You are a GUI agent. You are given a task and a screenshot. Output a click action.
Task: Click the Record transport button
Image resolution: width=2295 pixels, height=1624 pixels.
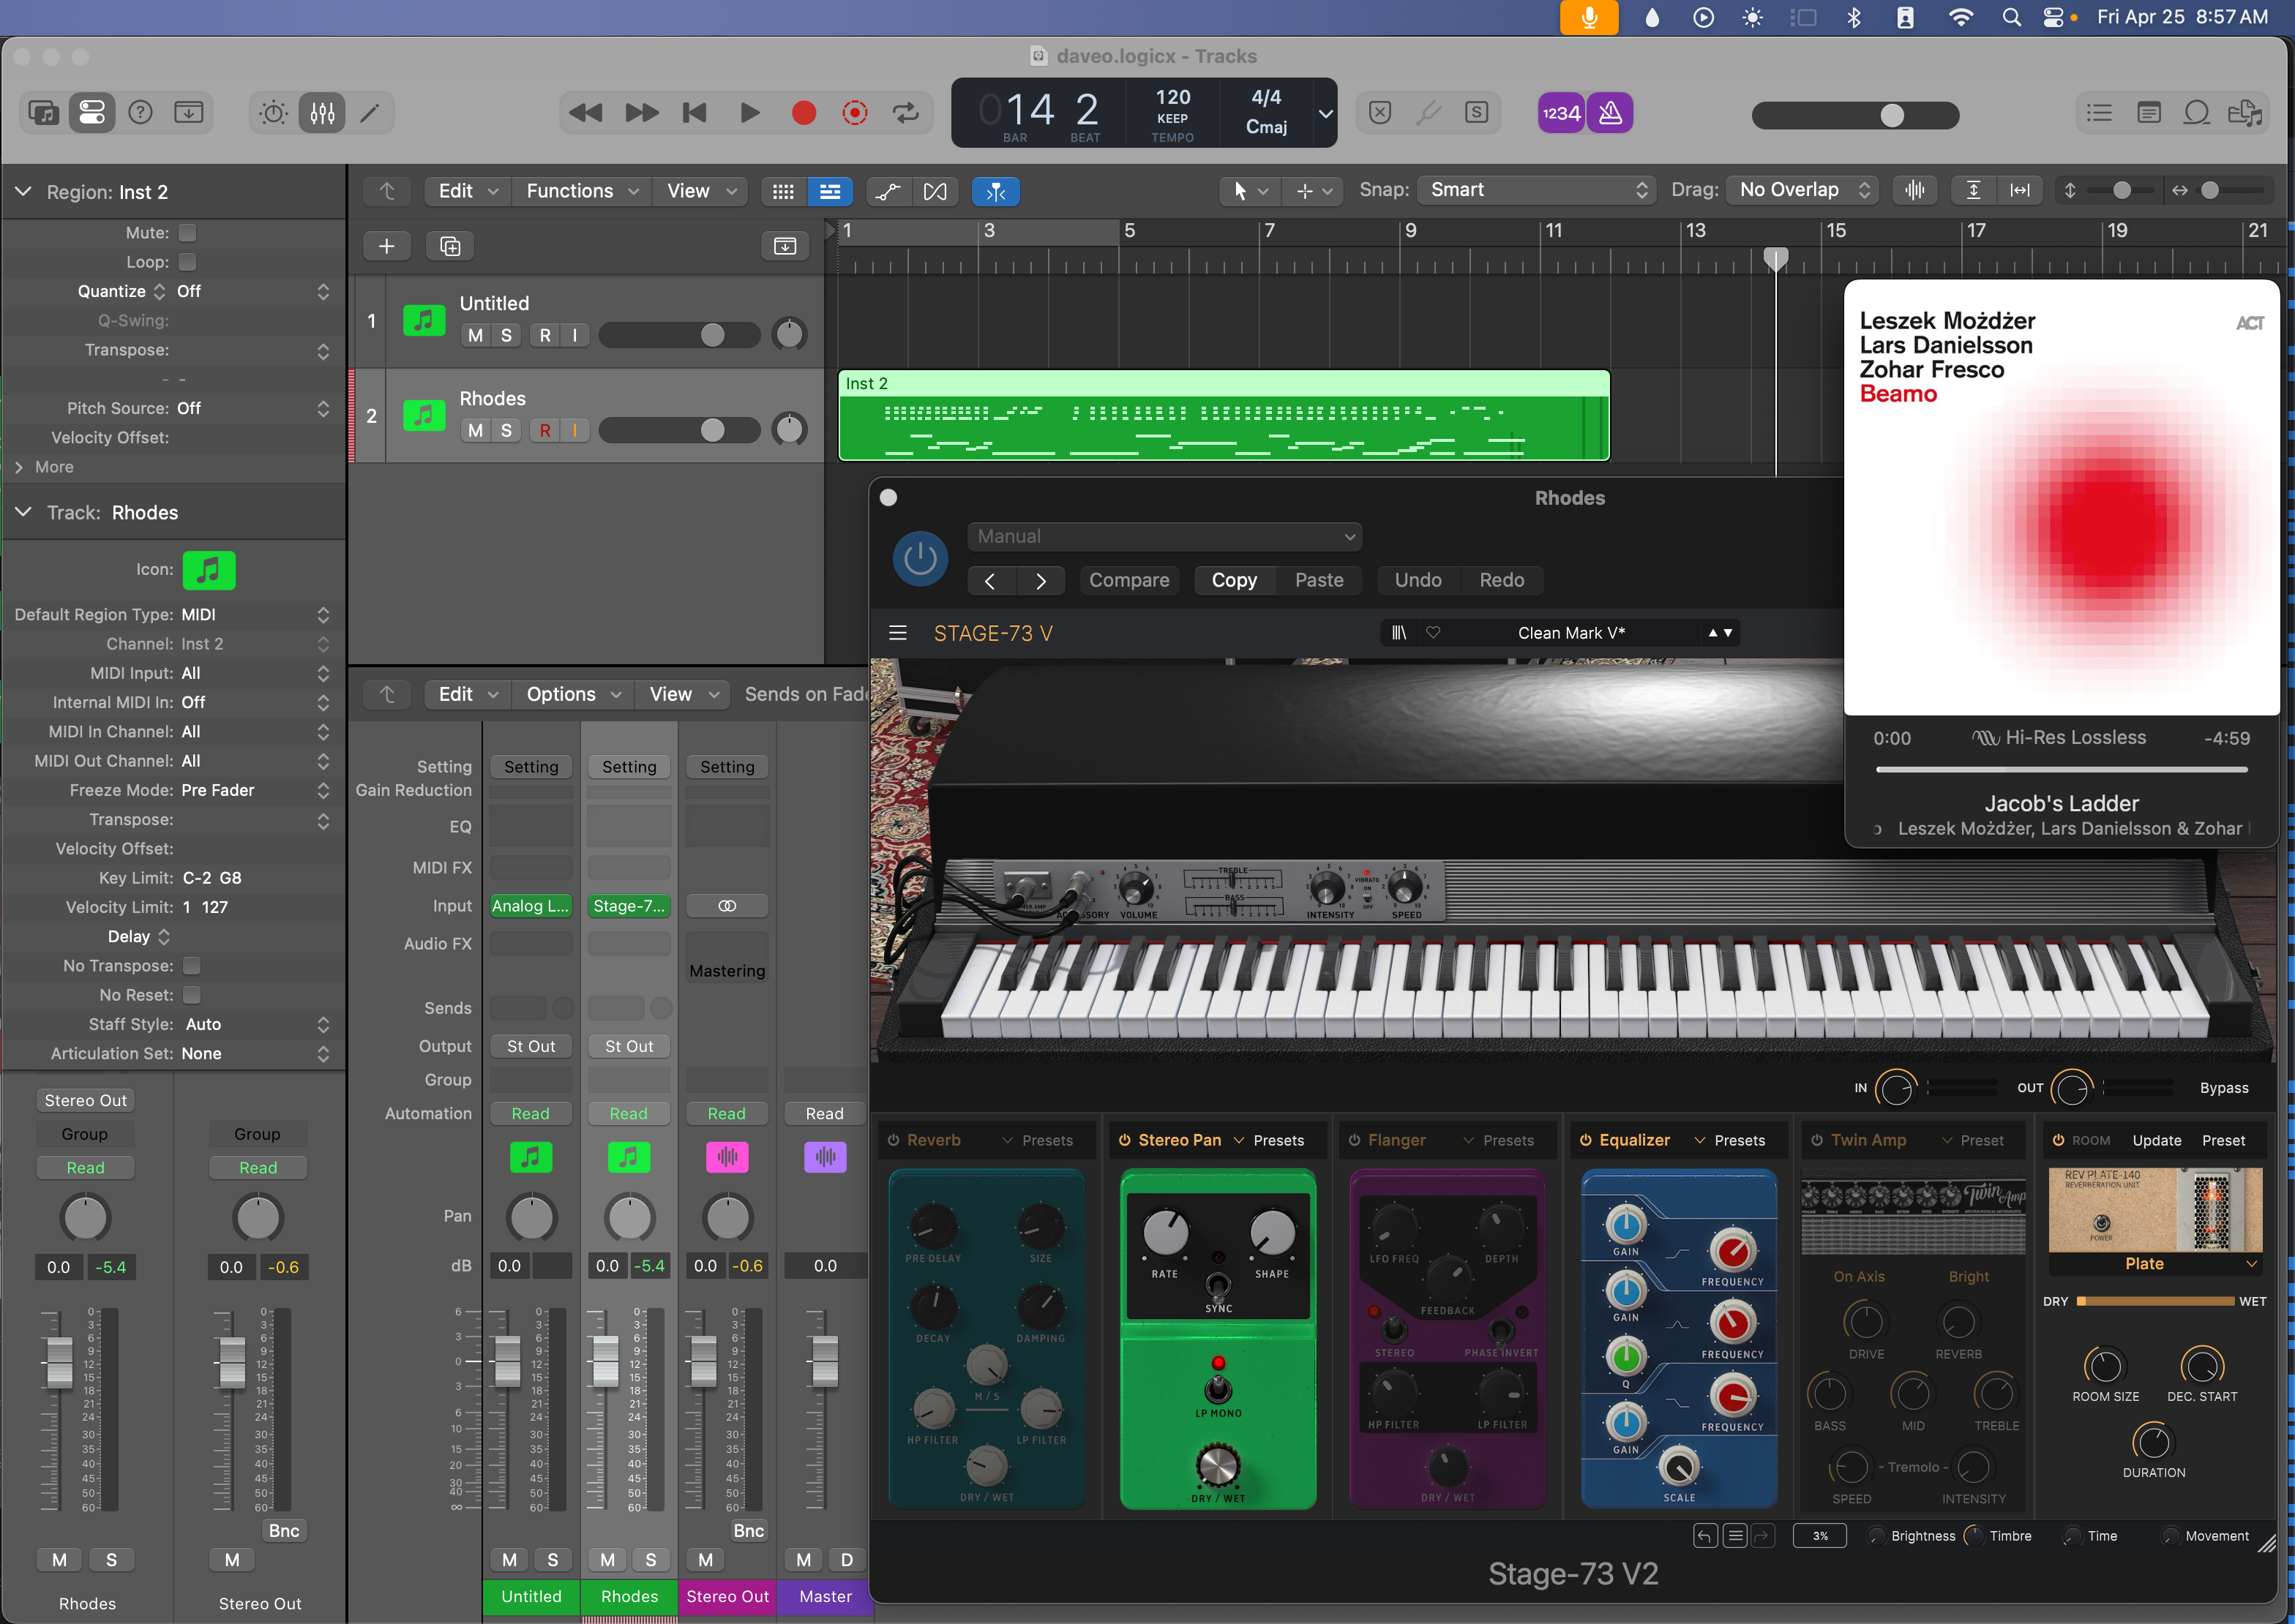click(804, 112)
